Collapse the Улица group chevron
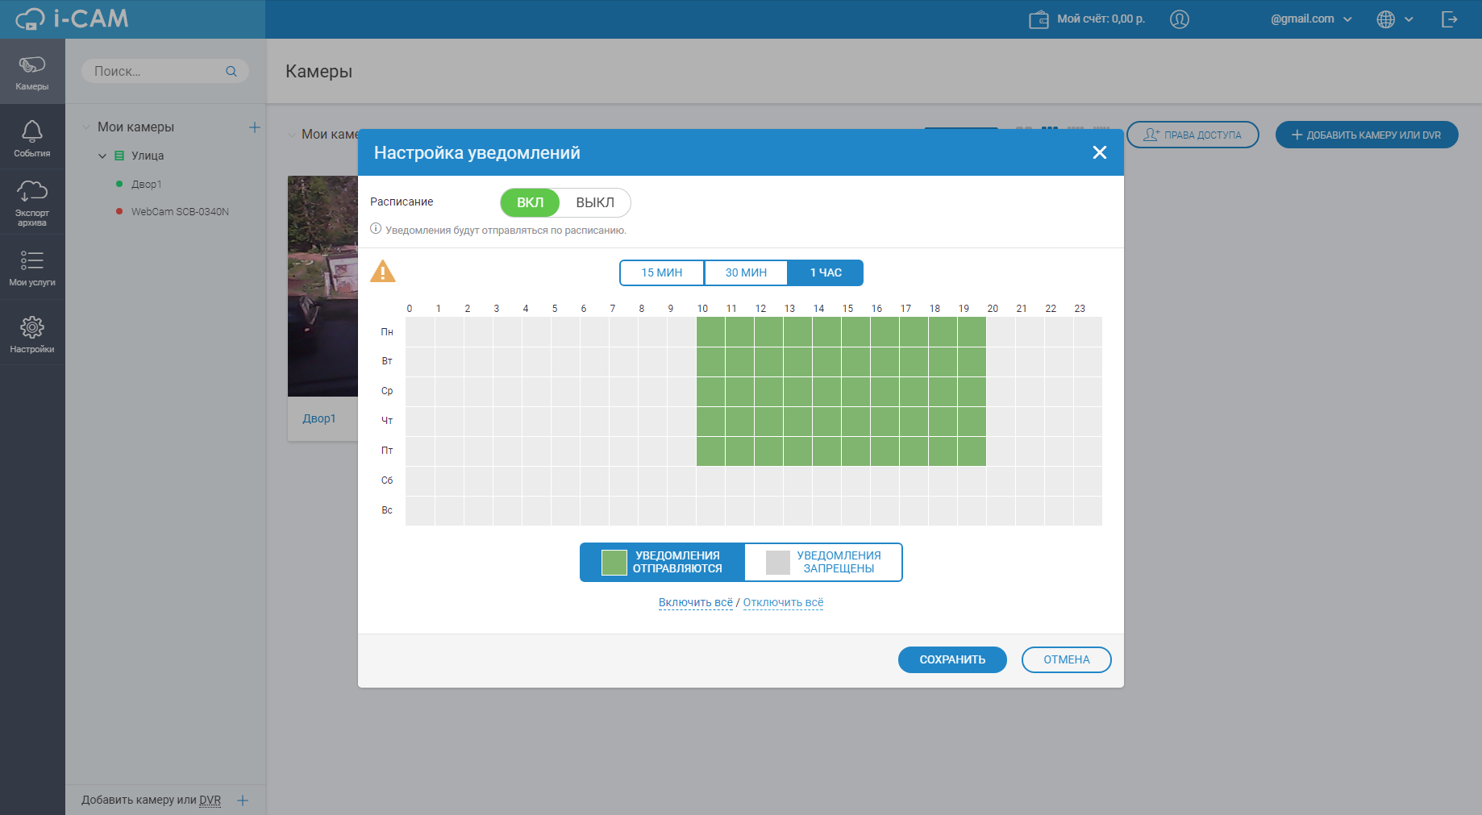The width and height of the screenshot is (1482, 815). pyautogui.click(x=102, y=156)
